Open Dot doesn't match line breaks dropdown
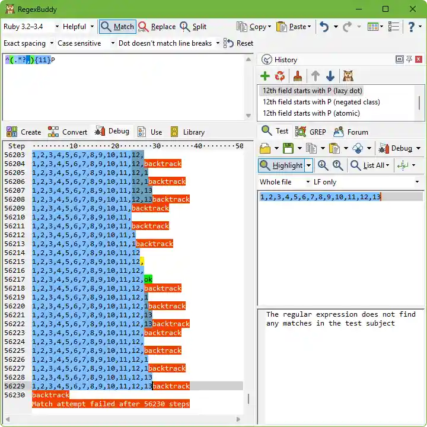The image size is (427, 427). click(x=169, y=43)
